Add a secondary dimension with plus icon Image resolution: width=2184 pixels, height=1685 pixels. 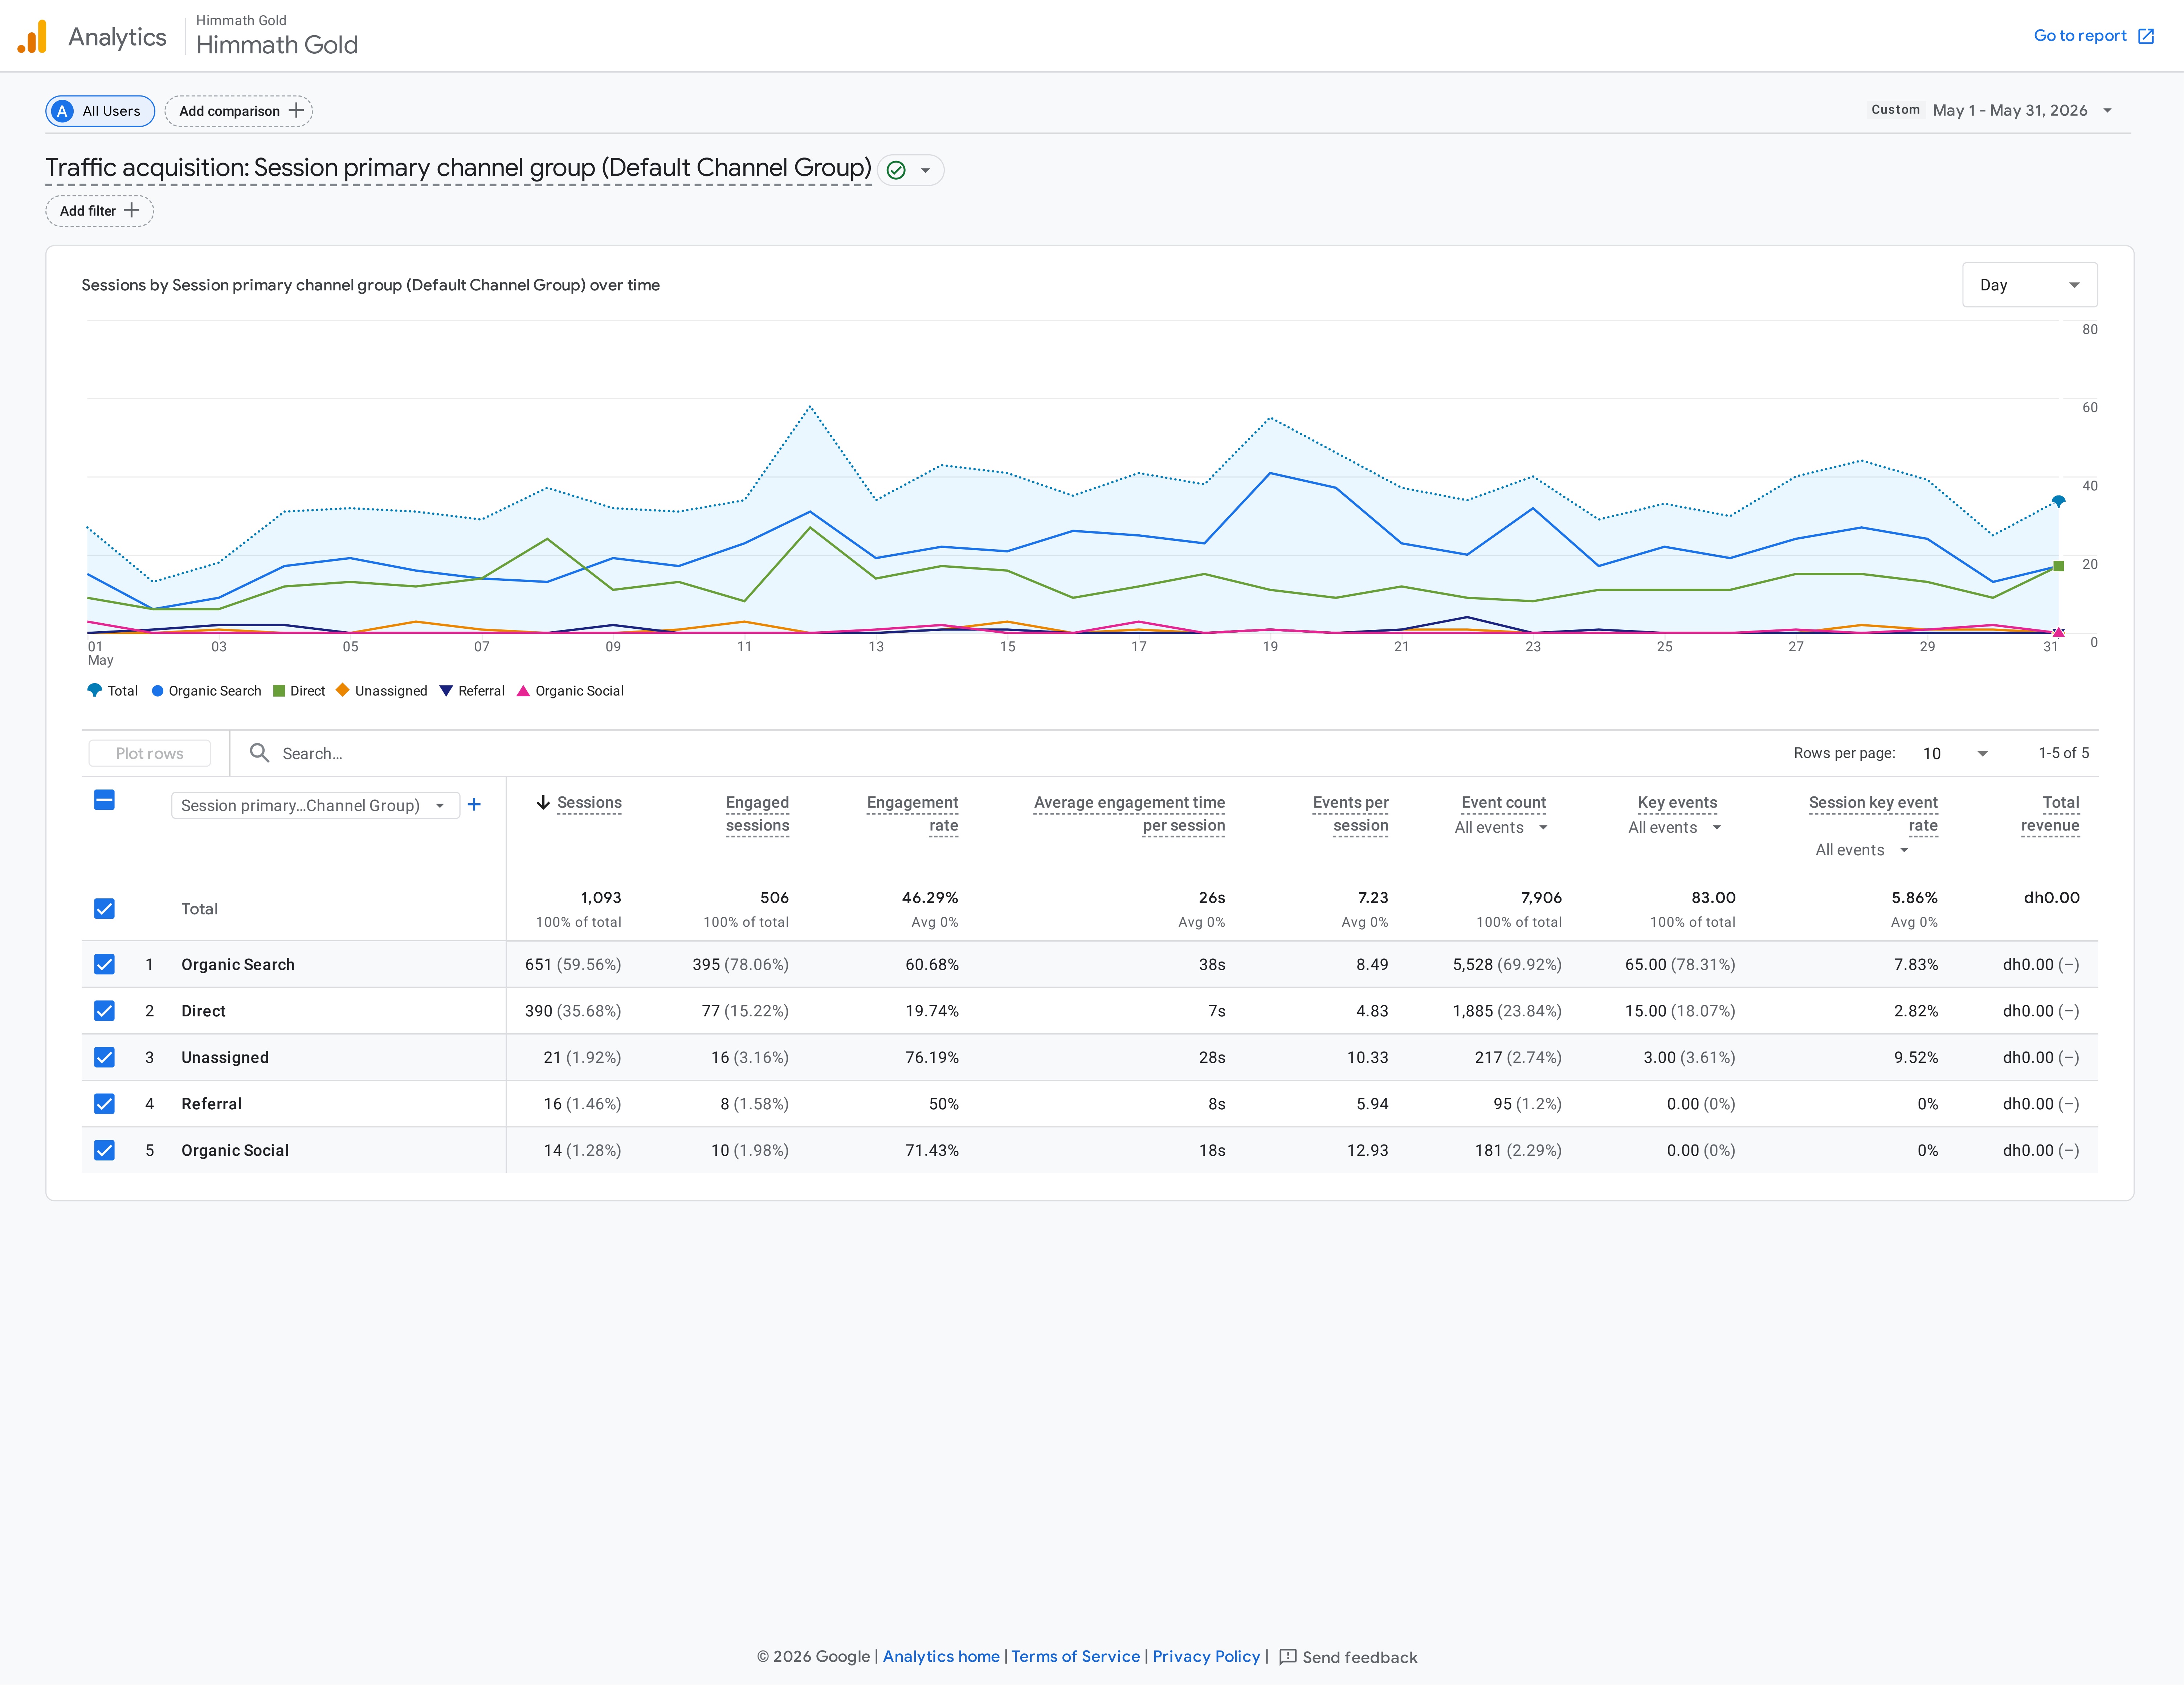474,804
